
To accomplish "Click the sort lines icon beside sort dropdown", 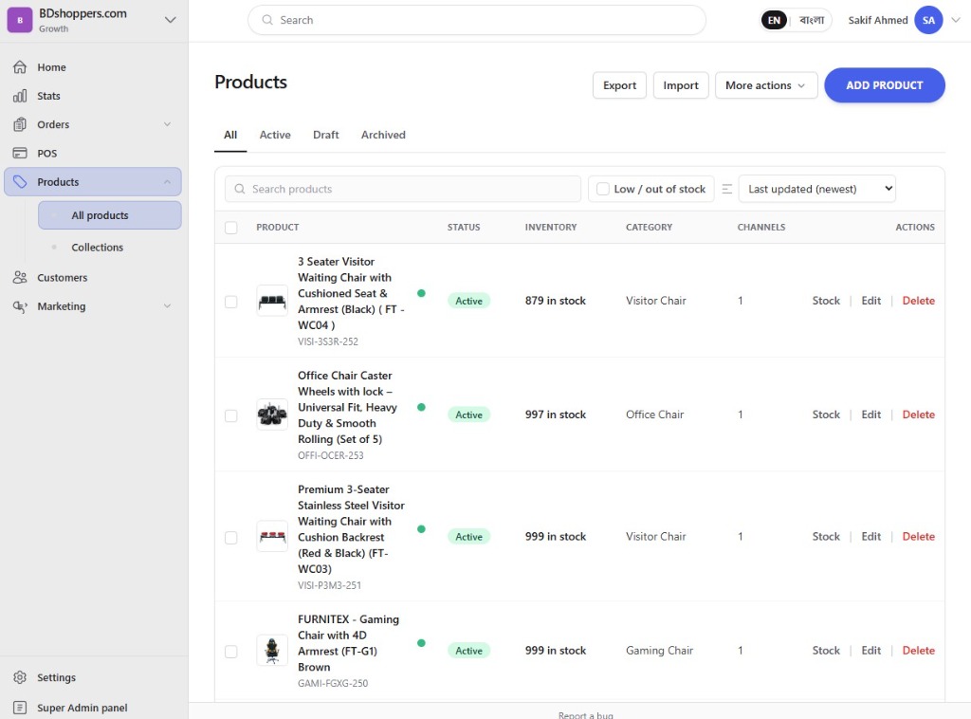I will (727, 189).
